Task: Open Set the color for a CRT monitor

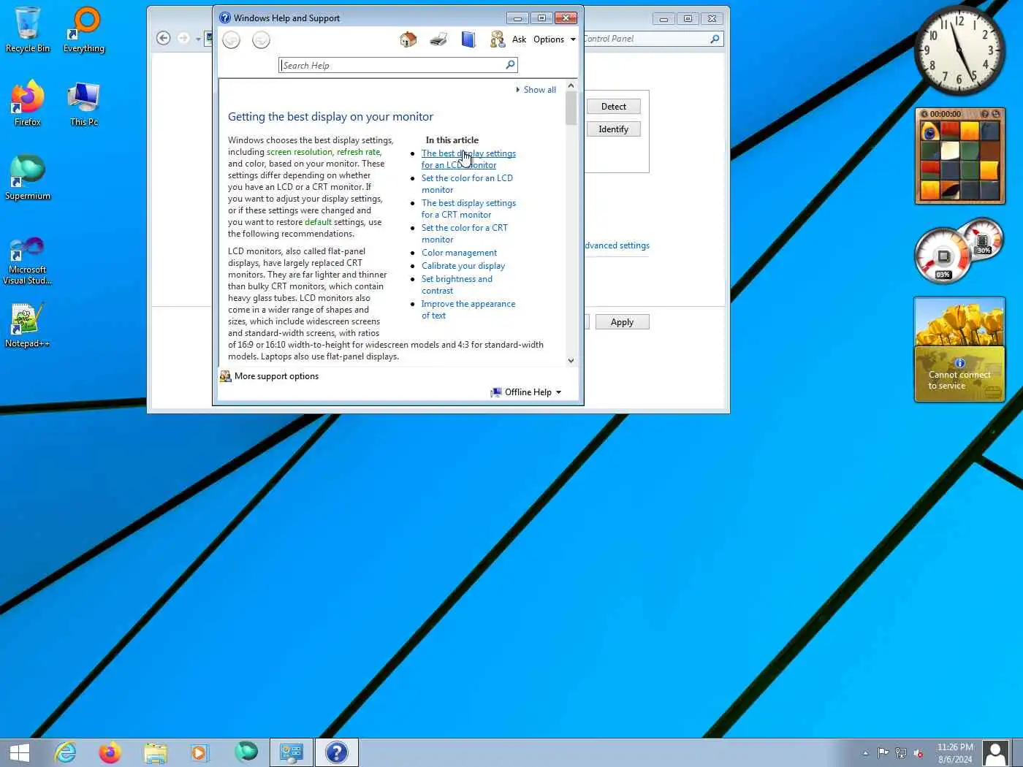Action: (464, 234)
